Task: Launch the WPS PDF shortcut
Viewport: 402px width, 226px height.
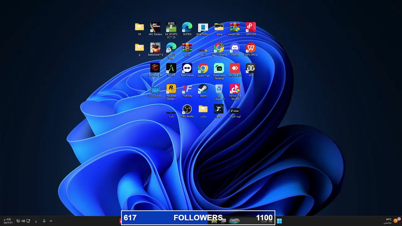Action: coord(251,29)
